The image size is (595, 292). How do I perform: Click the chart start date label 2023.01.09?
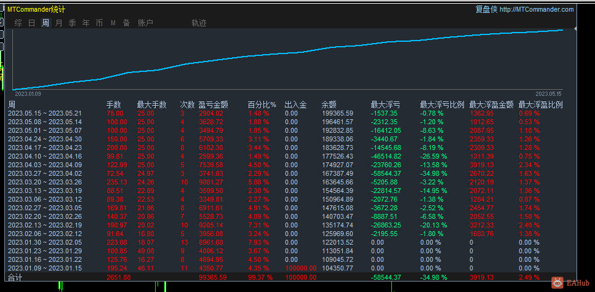pyautogui.click(x=28, y=93)
